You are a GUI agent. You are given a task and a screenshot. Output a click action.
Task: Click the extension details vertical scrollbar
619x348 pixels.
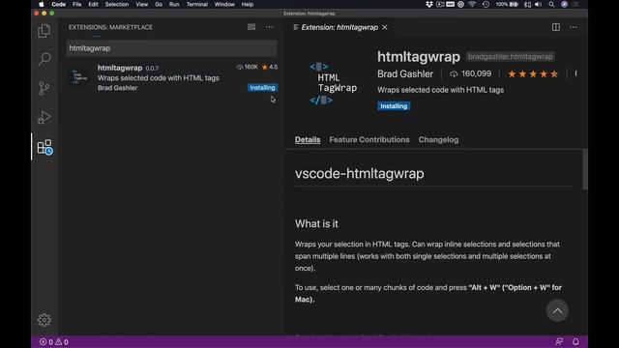pos(584,170)
